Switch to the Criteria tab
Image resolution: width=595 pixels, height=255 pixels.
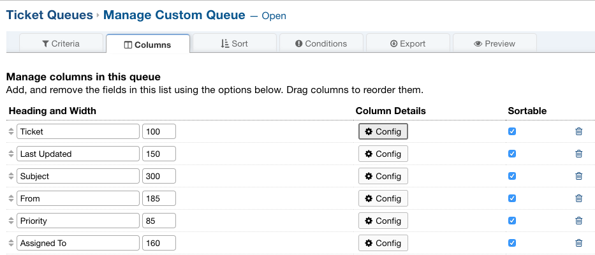click(x=61, y=43)
